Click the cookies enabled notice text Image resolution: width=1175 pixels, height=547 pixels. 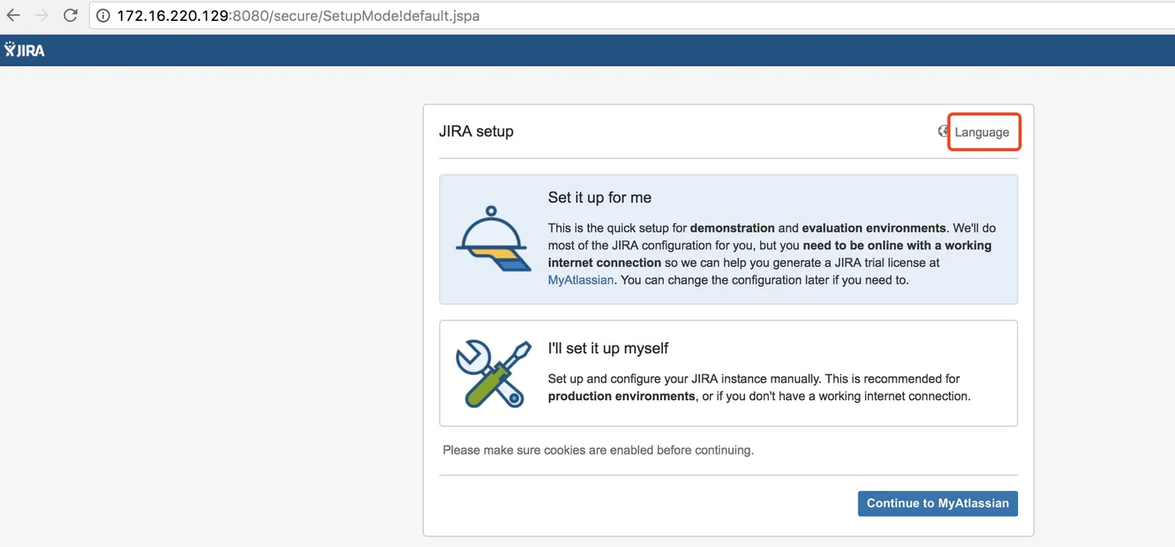(x=598, y=451)
